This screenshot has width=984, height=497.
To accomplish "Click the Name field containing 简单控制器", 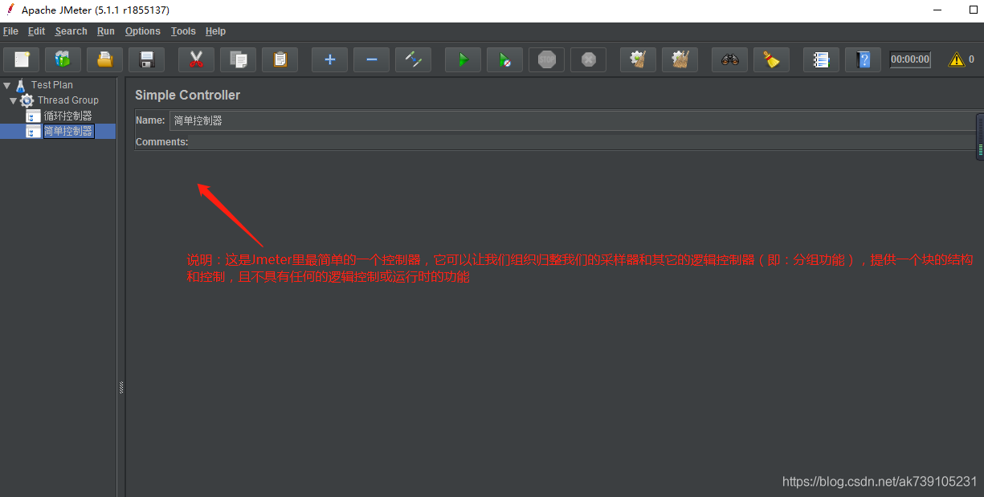I will point(574,120).
